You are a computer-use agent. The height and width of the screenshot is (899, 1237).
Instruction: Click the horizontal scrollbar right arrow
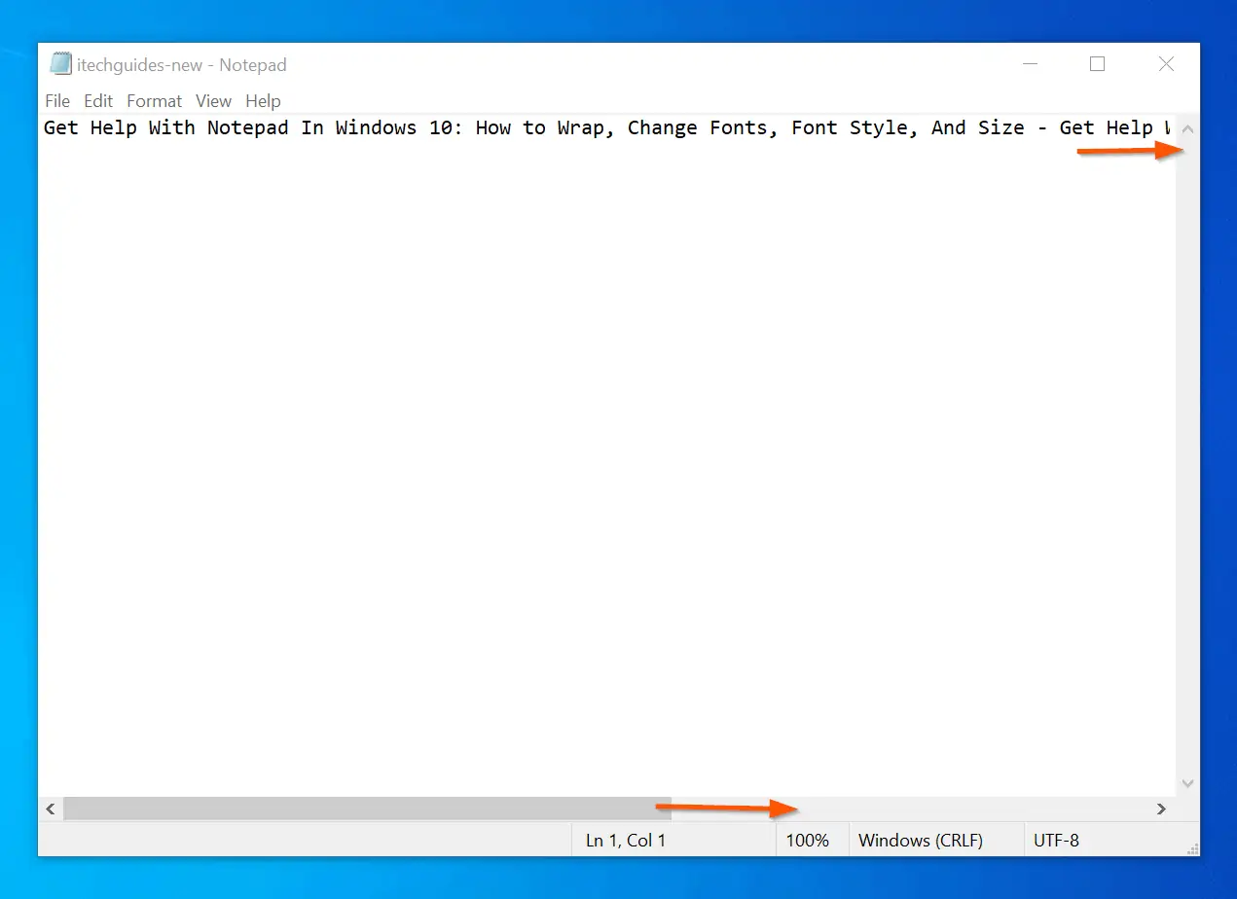coord(1161,809)
